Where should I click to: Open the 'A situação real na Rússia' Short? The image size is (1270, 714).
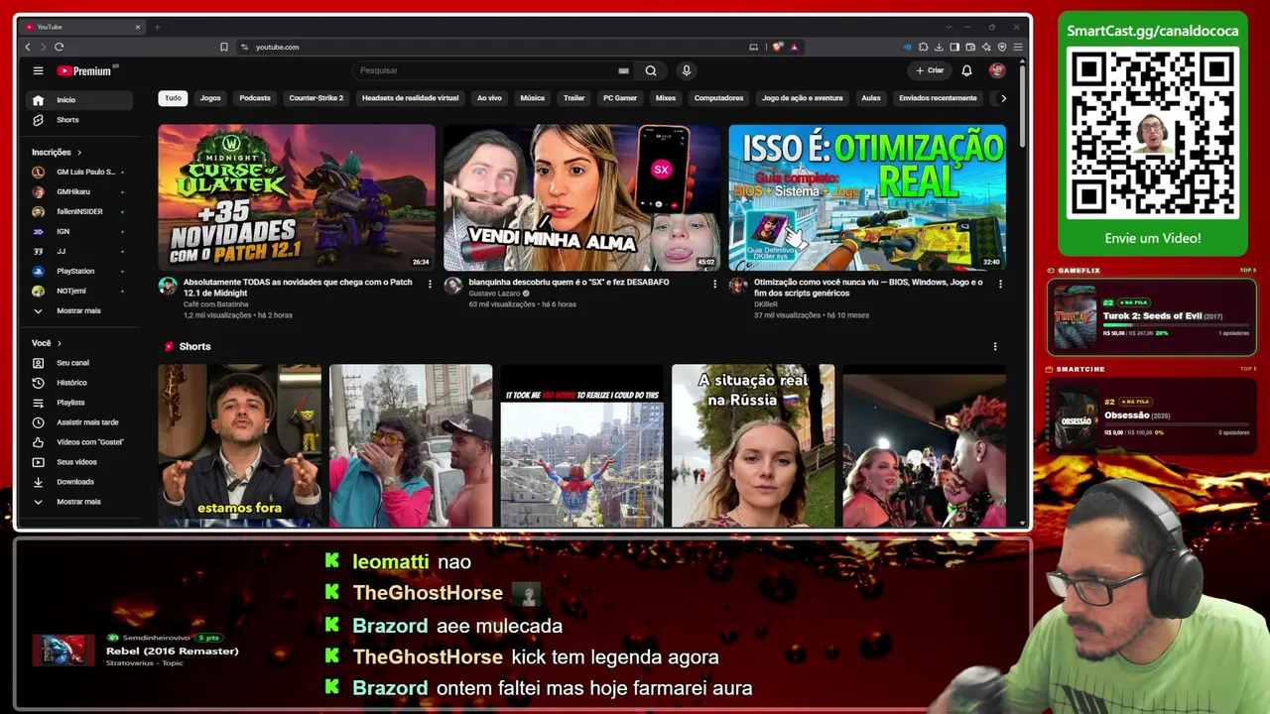(x=753, y=445)
